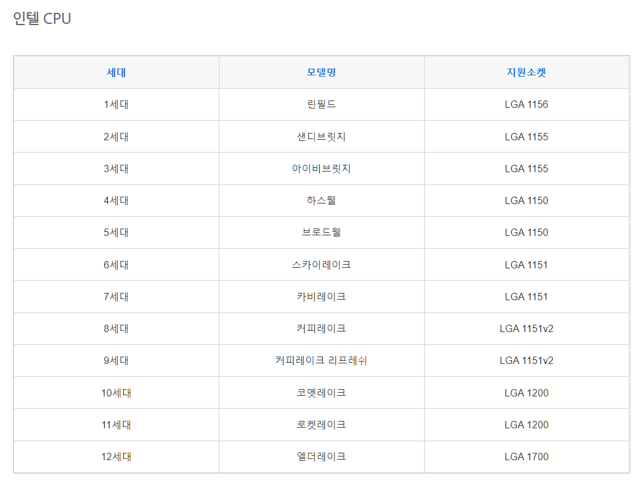Select the 10세대 cell
Viewport: 641px width, 481px height.
click(116, 392)
